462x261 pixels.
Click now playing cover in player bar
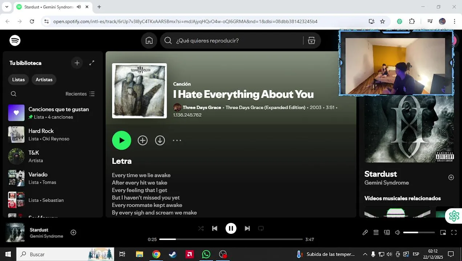pyautogui.click(x=15, y=233)
